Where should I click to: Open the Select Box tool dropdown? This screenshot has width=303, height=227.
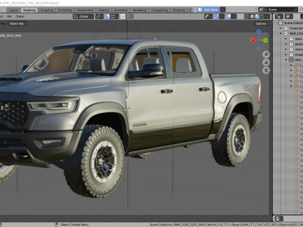[18, 23]
